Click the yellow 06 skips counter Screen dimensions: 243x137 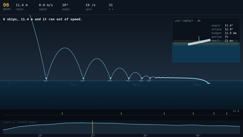[6, 5]
